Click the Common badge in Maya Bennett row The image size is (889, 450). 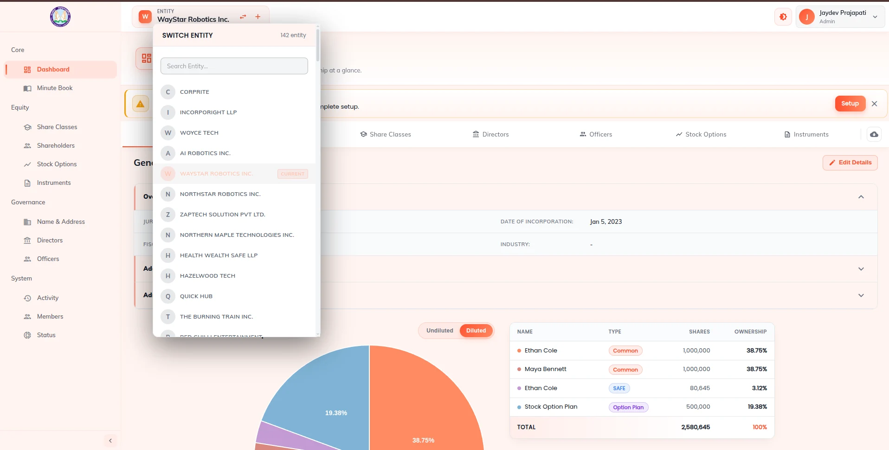(625, 370)
